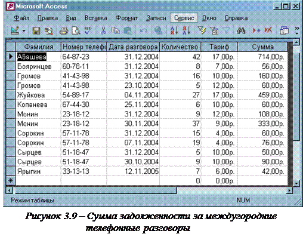
Task: Open the Вид menu
Action: click(71, 18)
